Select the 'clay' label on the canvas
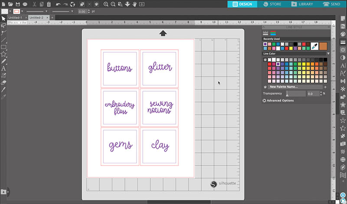This screenshot has height=204, width=347. (160, 146)
